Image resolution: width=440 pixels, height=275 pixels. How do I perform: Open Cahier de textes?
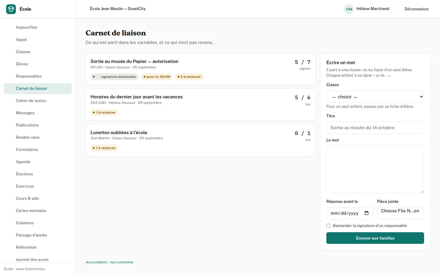click(x=38, y=101)
